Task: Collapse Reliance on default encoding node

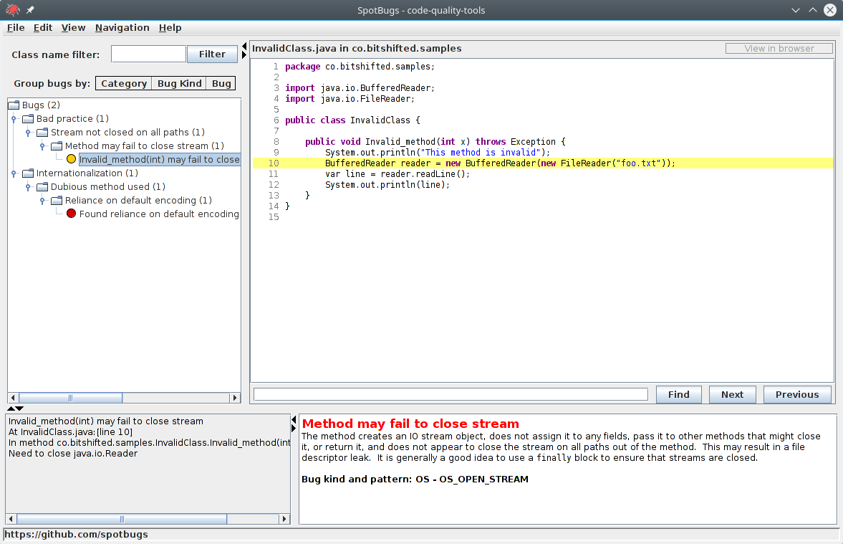Action: (42, 200)
